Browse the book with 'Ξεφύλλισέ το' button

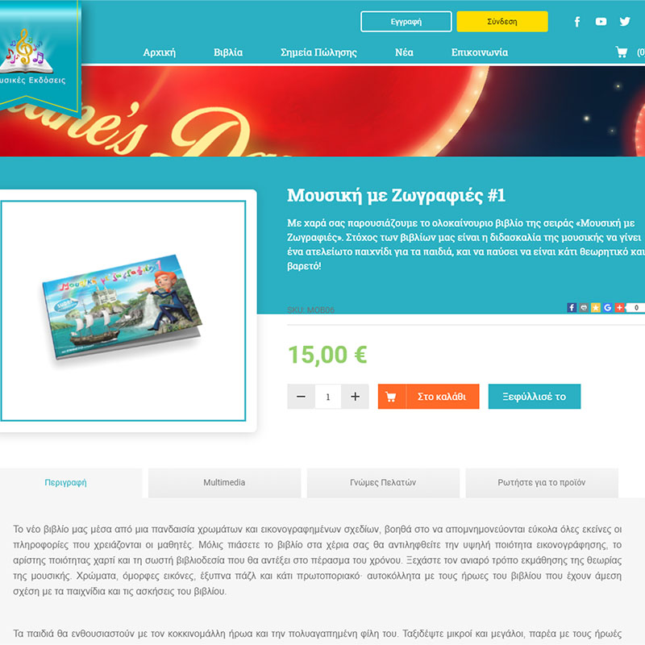click(535, 397)
